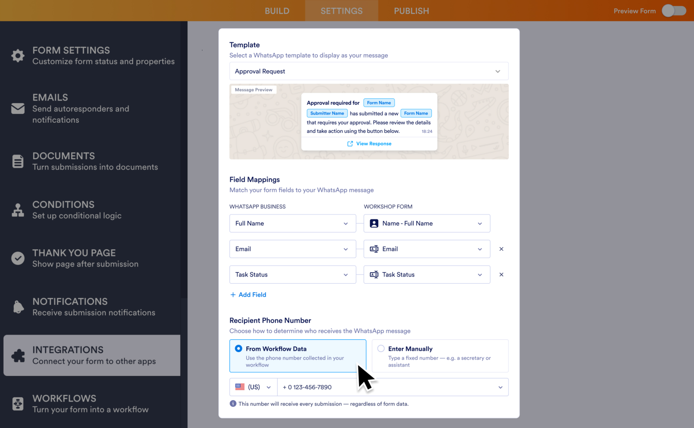Switch to the BUILD tab
The image size is (694, 428).
[x=277, y=11]
